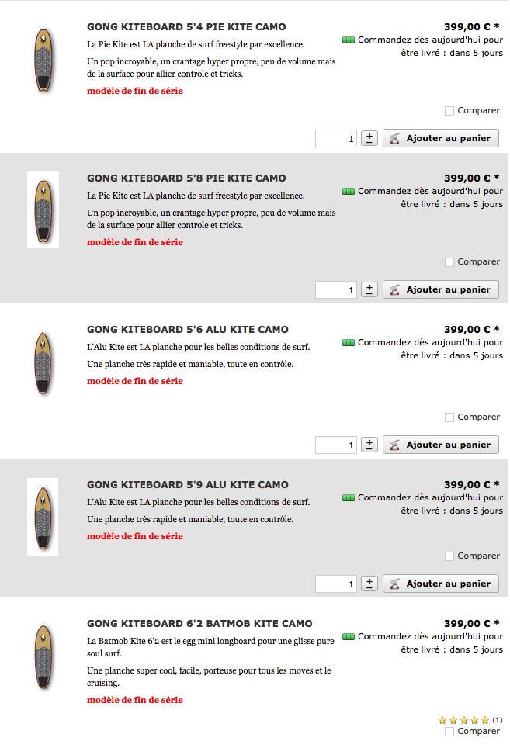Image resolution: width=510 pixels, height=748 pixels.
Task: Click the 5'8 Pie Kite Camo board image
Action: coord(43,210)
